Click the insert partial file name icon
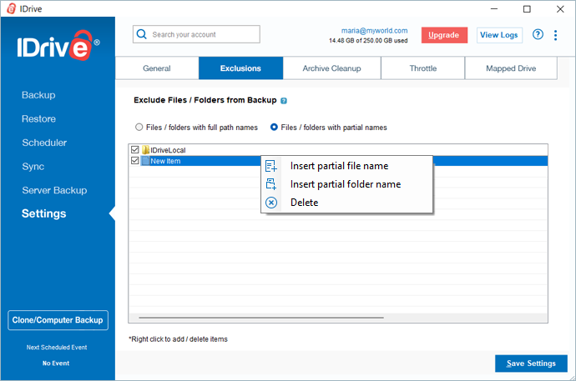Image resolution: width=576 pixels, height=381 pixels. tap(270, 166)
